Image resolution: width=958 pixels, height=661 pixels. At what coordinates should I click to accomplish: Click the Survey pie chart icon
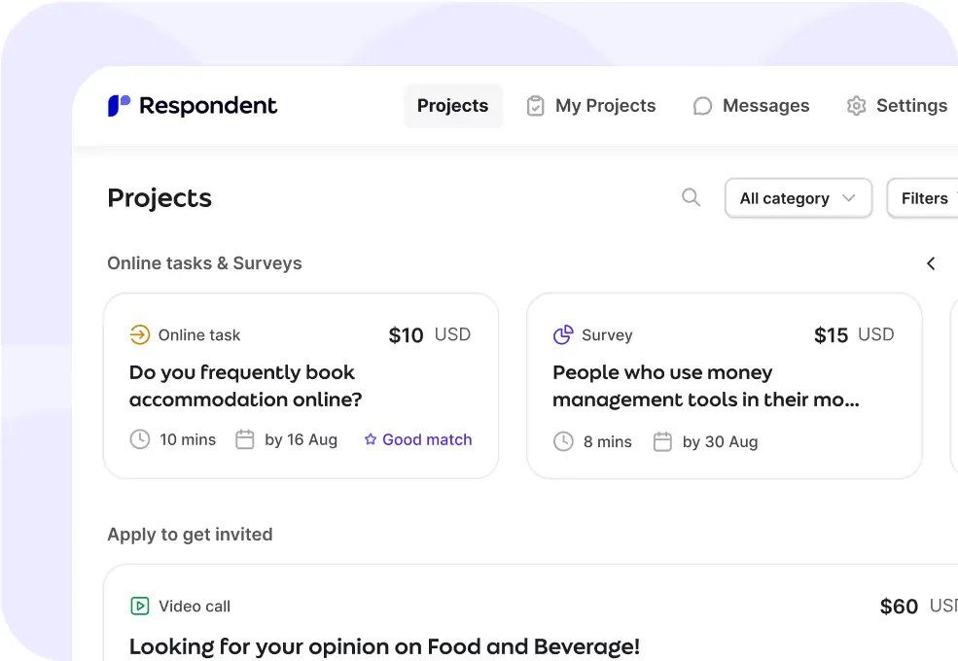(563, 334)
